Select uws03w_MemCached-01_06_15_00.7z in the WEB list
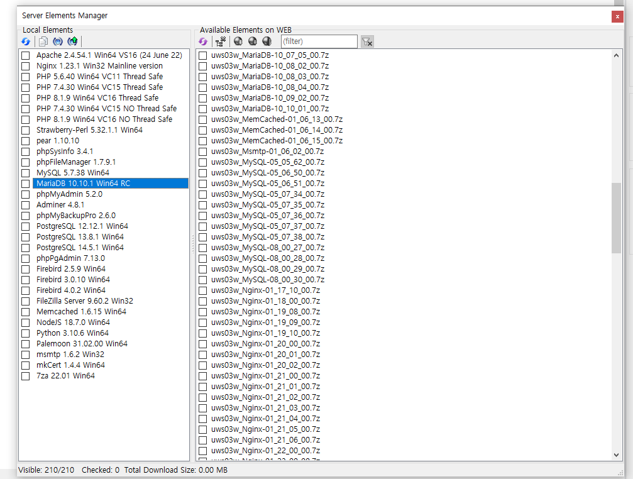This screenshot has height=479, width=633. point(277,141)
